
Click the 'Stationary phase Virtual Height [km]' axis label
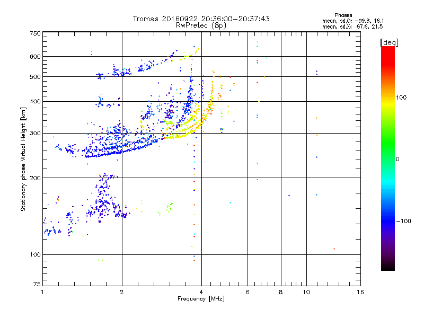click(23, 159)
